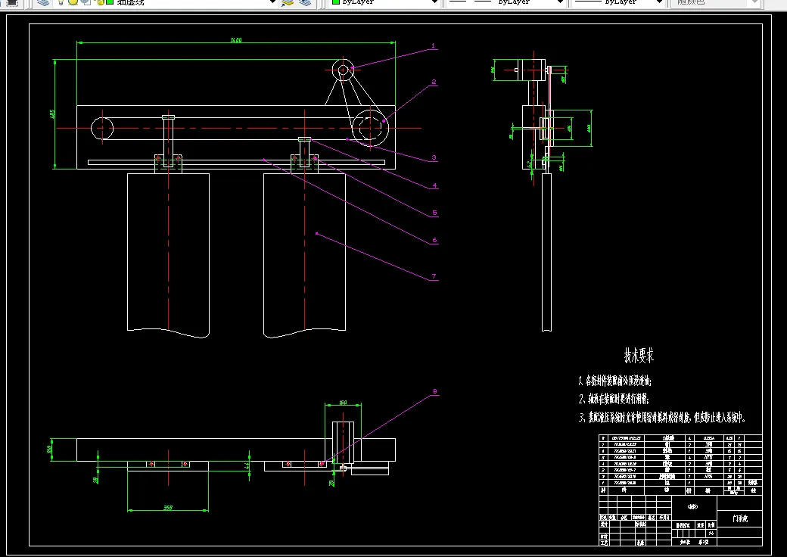Click the green layer color square beside 细虚线
Screen dimensions: 787x557
110,2
